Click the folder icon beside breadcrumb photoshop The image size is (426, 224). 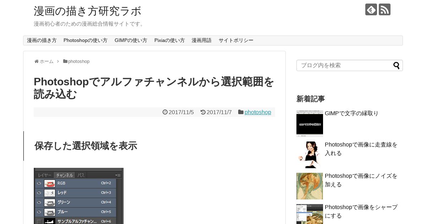pos(65,61)
